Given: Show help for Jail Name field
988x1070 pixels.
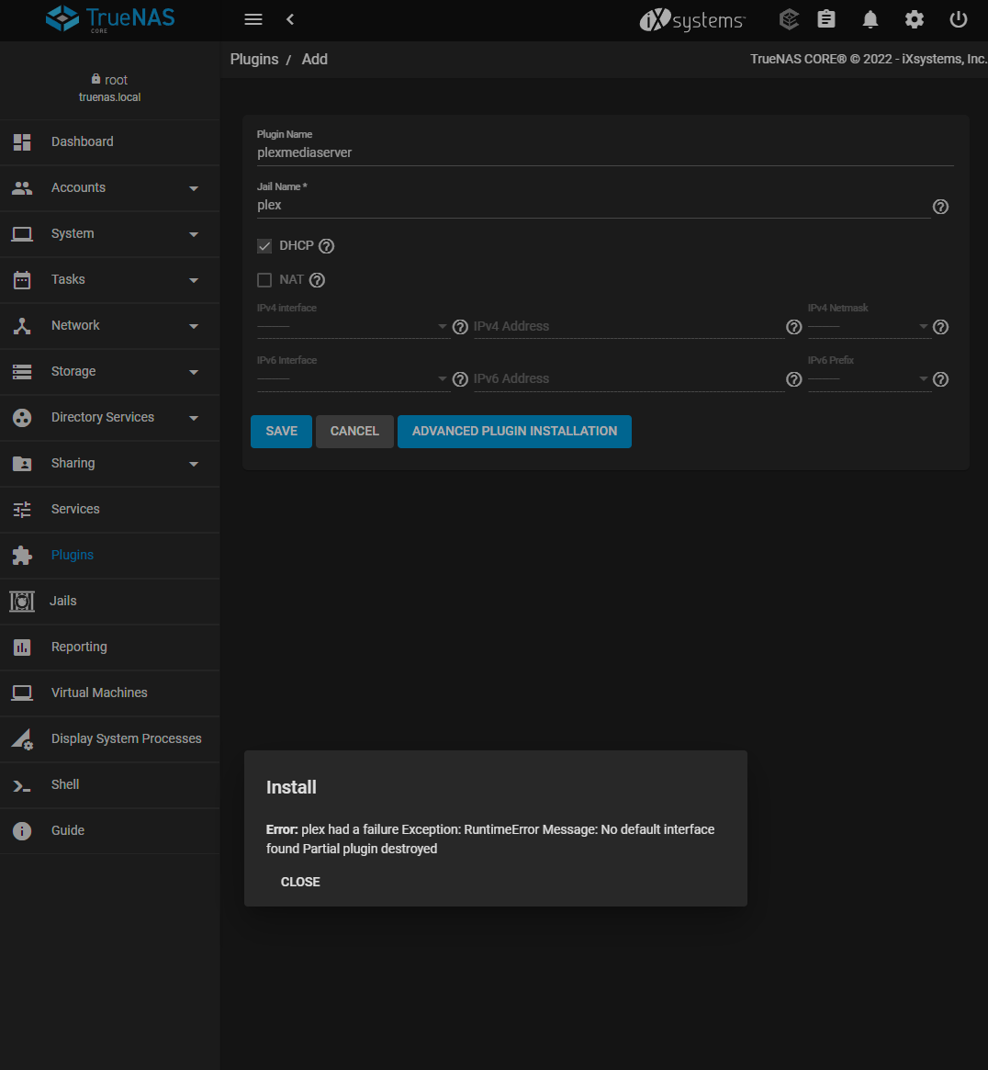Looking at the screenshot, I should 940,207.
